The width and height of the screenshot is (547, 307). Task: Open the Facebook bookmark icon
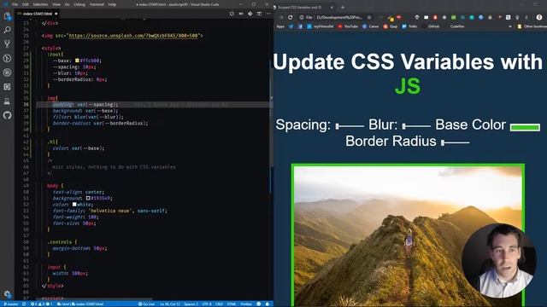(300, 26)
